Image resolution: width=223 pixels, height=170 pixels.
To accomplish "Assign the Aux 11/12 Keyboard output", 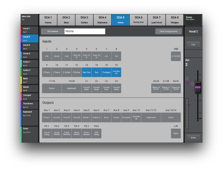I will click(151, 118).
